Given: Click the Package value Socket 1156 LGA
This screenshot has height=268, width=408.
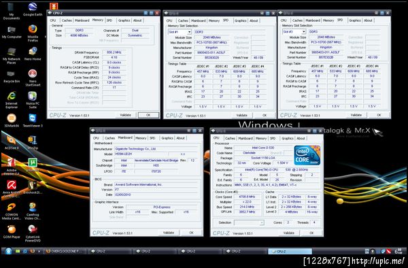Looking at the screenshot, I should click(x=262, y=158).
